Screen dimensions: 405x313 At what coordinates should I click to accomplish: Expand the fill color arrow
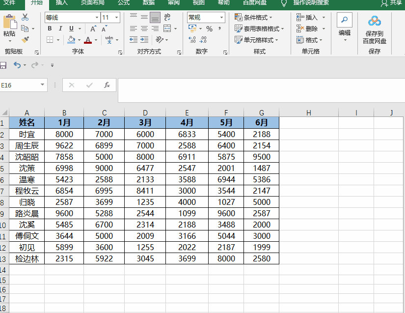[x=79, y=40]
